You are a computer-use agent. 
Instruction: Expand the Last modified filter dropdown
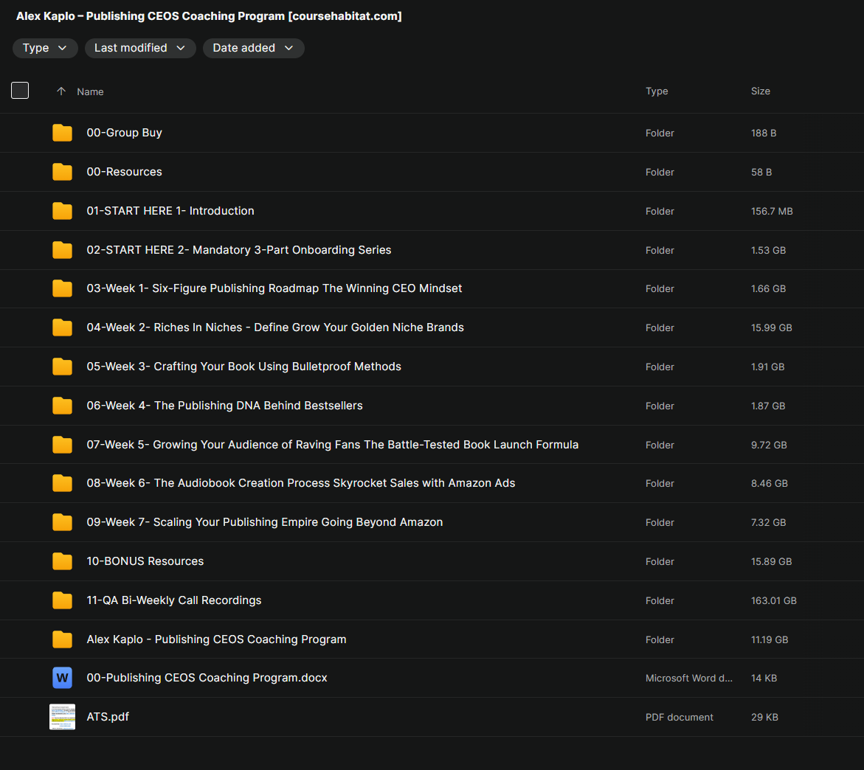click(140, 48)
